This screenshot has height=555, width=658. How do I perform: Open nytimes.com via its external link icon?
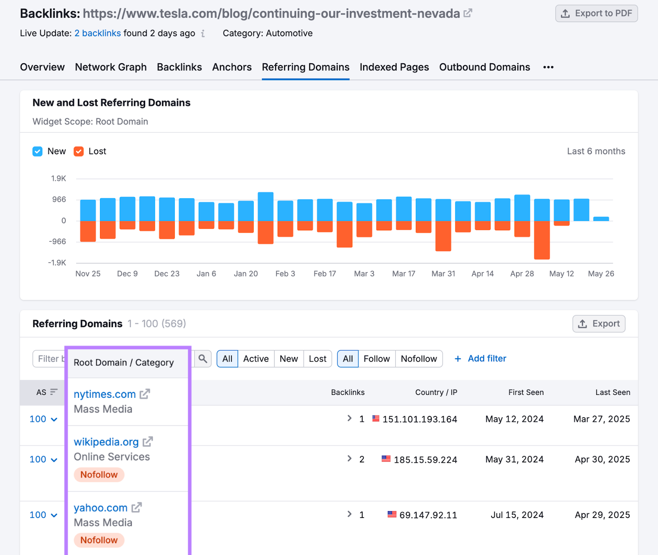[144, 394]
